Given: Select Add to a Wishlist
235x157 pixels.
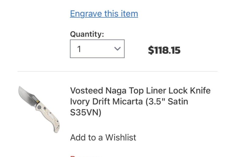Looking at the screenshot, I should 103,137.
